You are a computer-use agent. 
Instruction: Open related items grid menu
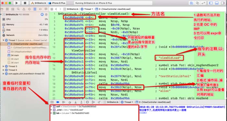(x=52, y=9)
